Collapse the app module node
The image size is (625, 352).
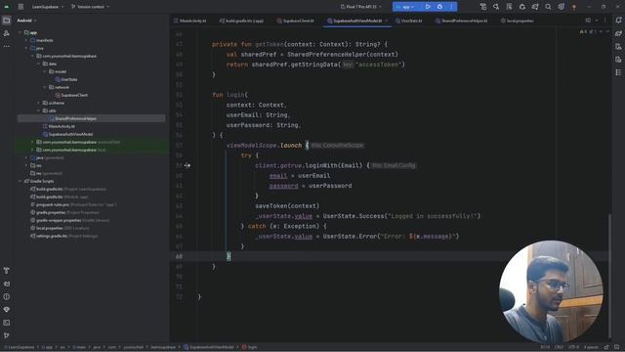(x=21, y=32)
